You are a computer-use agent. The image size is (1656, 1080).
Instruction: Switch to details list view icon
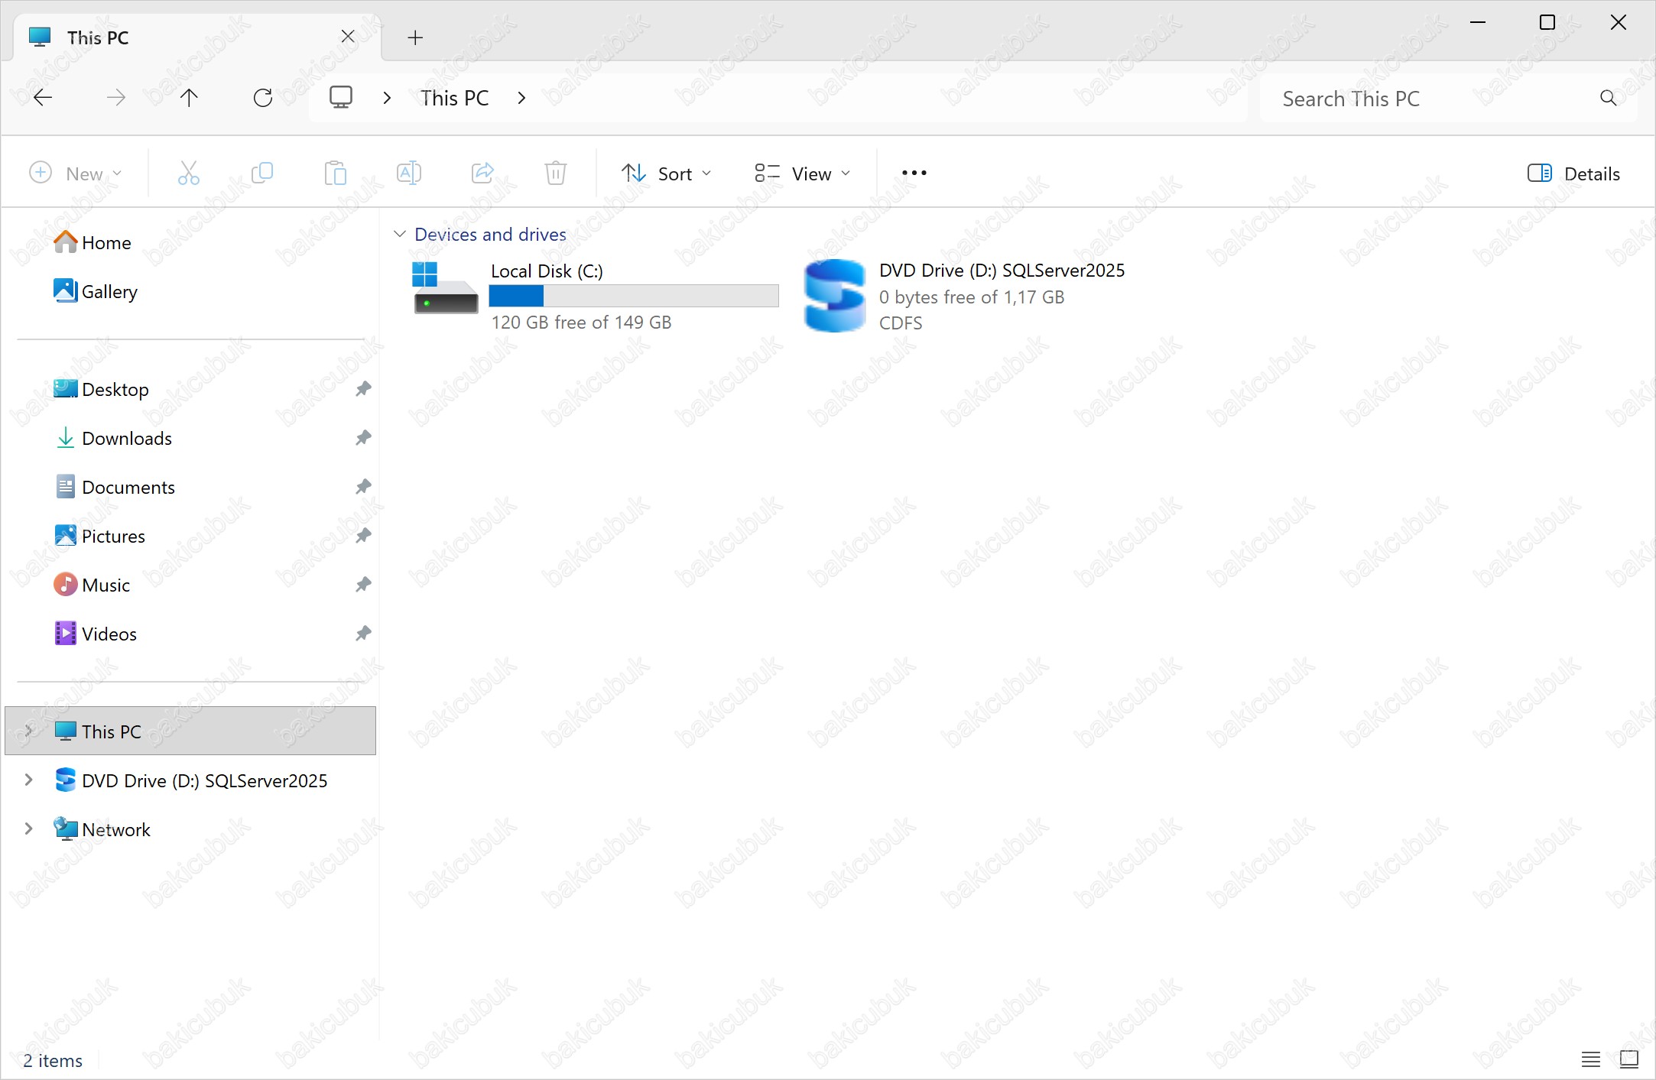(x=1590, y=1059)
